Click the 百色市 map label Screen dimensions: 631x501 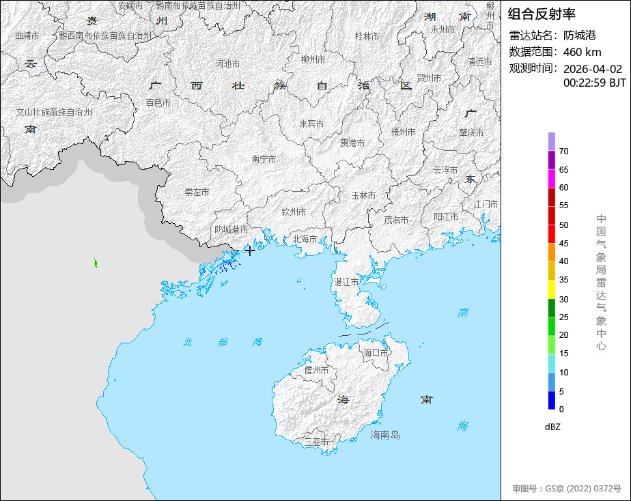(x=158, y=103)
